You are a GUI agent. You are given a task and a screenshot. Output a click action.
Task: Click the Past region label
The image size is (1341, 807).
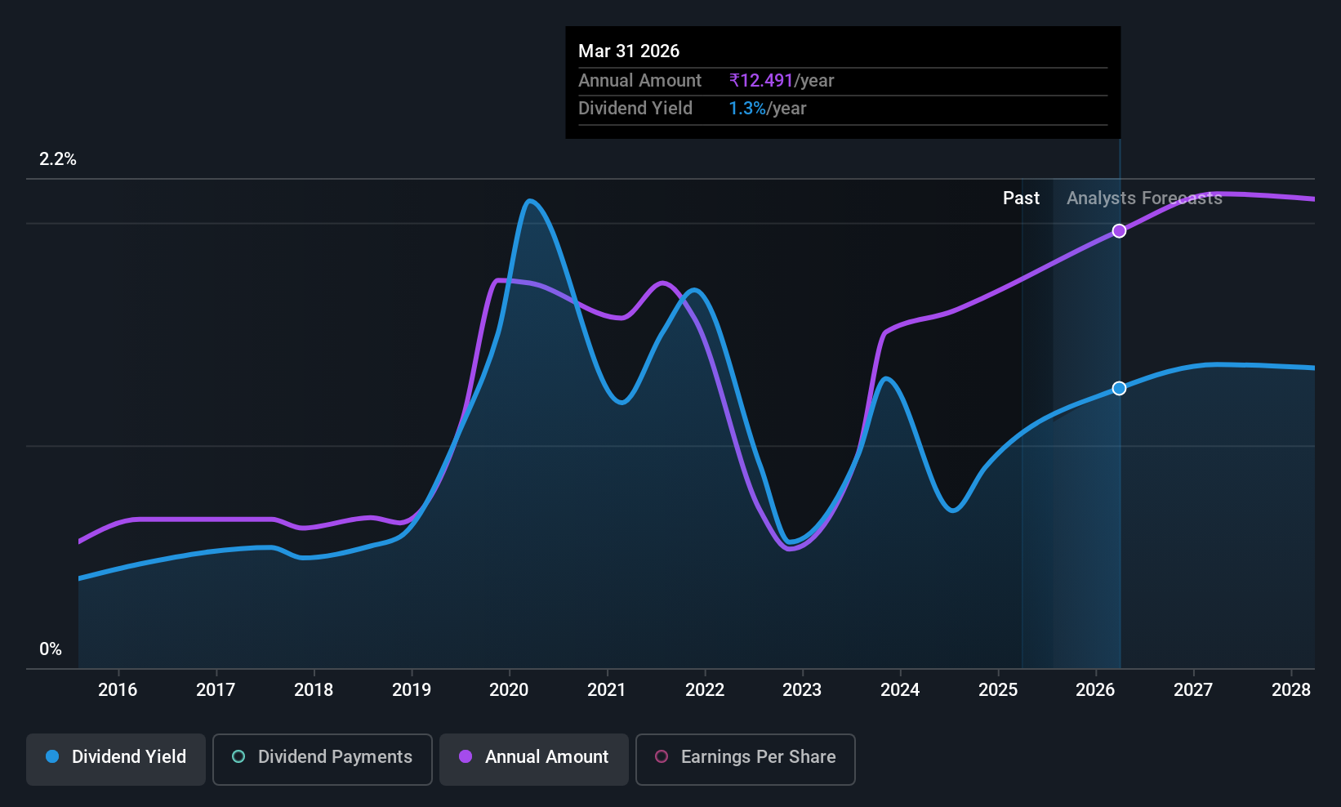click(1021, 198)
